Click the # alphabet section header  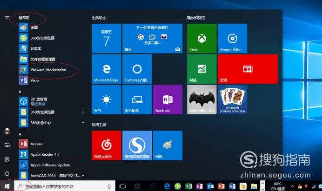click(x=20, y=92)
